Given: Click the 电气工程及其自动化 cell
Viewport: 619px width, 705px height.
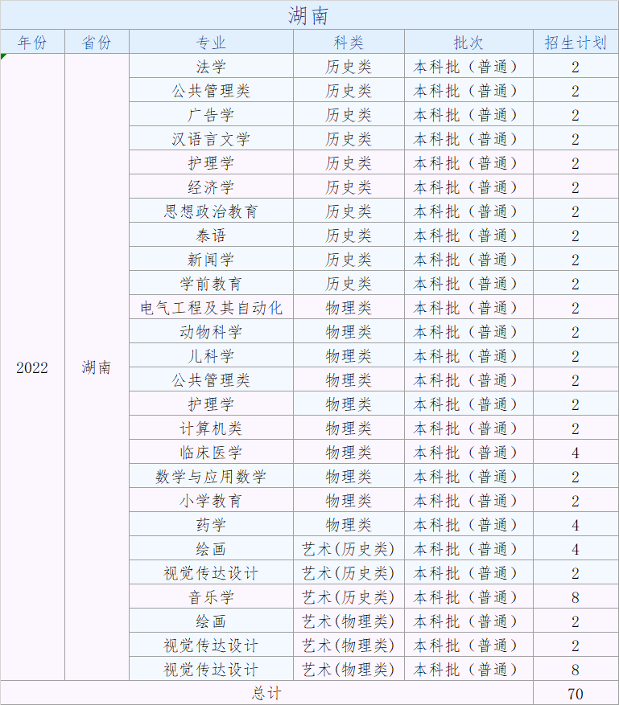Looking at the screenshot, I should coord(211,308).
